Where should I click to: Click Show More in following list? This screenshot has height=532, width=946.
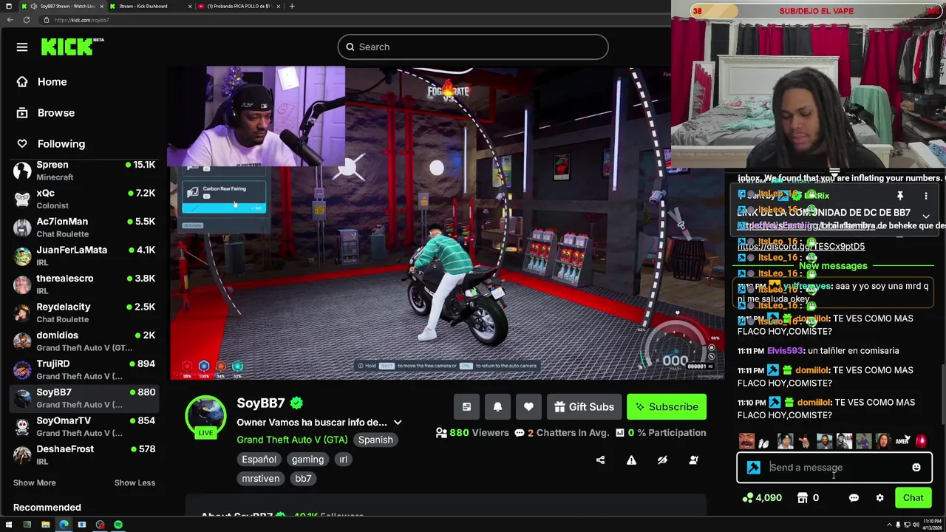(34, 482)
